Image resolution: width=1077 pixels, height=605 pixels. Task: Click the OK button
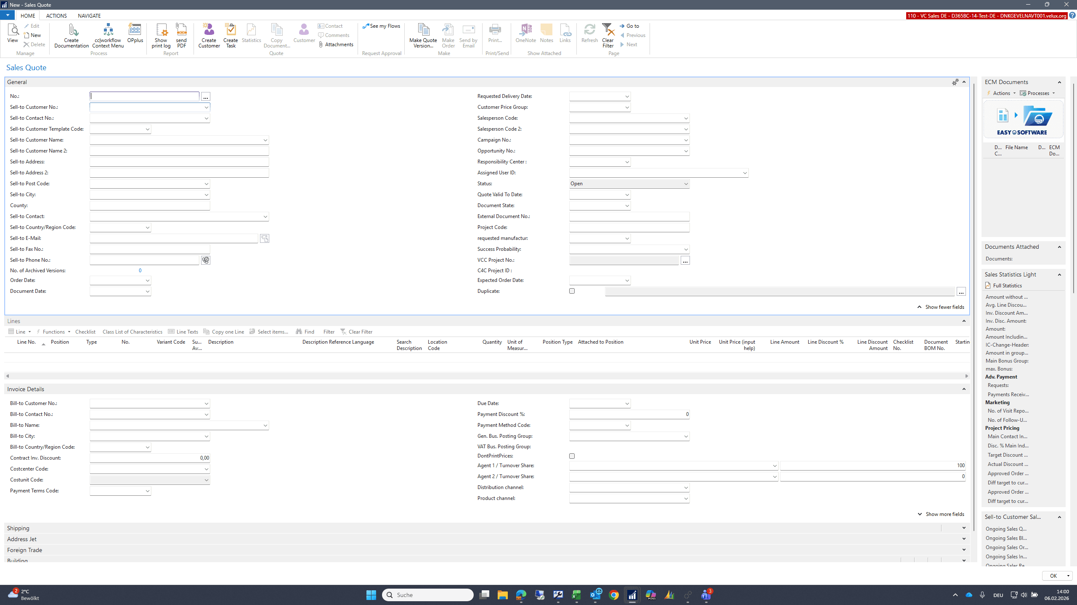pyautogui.click(x=1053, y=576)
